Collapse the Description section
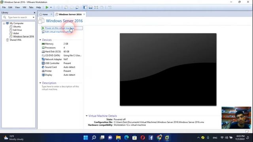This screenshot has width=253, height=142. (x=40, y=83)
